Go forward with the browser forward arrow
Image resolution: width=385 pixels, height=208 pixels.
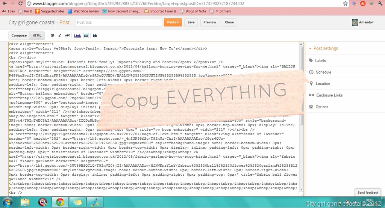point(12,3)
